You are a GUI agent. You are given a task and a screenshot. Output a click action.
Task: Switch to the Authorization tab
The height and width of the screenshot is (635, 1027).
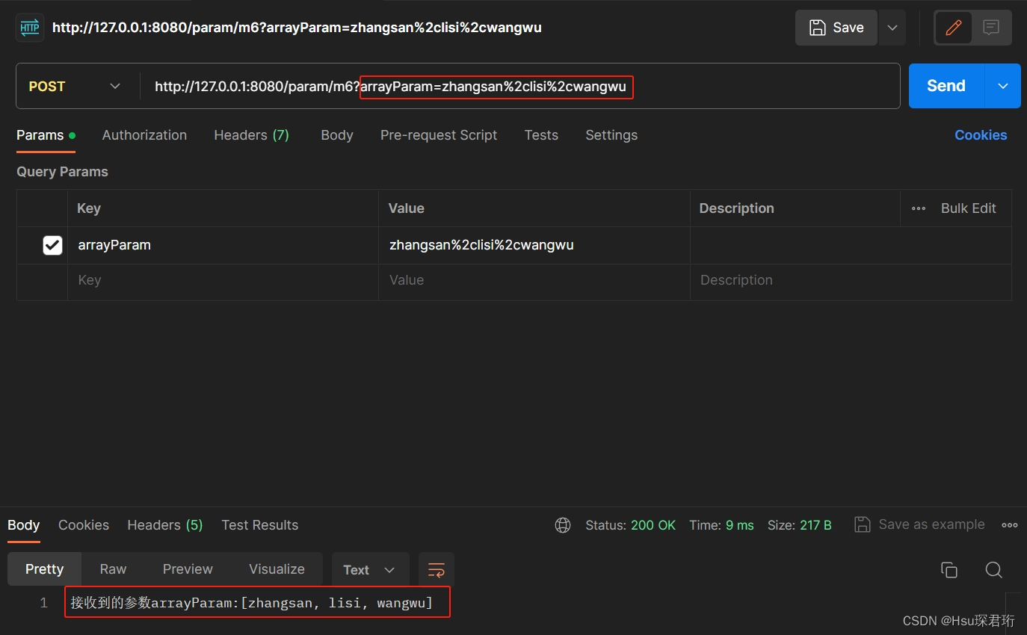(x=144, y=135)
